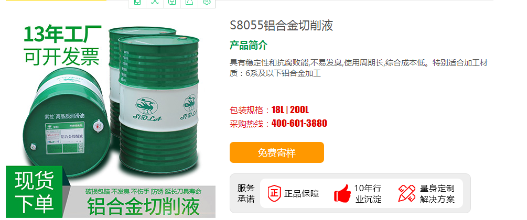Select the 18L | 200L packaging spec
527x220 pixels.
[290, 110]
